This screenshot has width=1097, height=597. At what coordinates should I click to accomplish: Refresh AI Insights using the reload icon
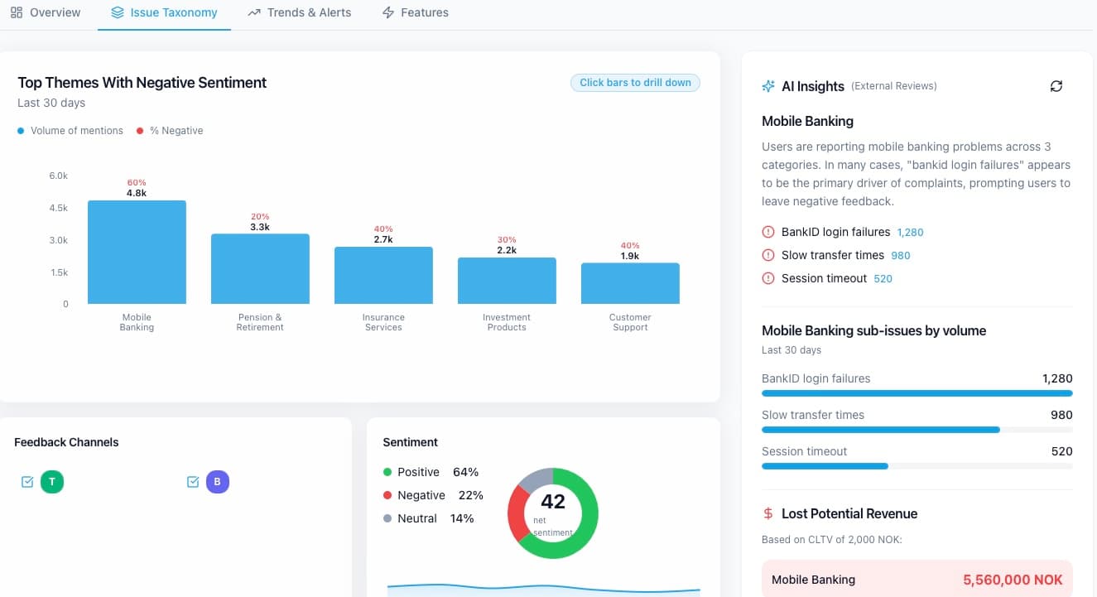(x=1056, y=85)
